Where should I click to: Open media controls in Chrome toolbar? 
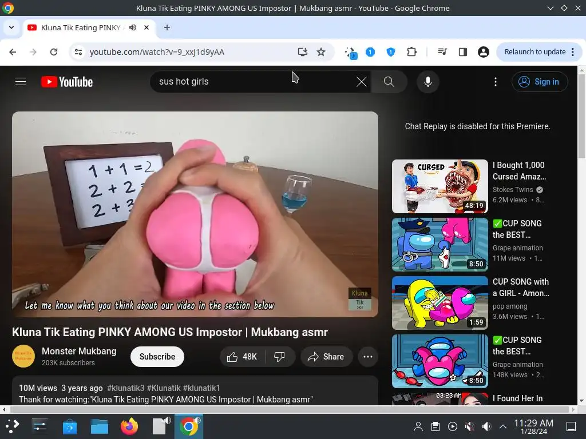[x=442, y=52]
